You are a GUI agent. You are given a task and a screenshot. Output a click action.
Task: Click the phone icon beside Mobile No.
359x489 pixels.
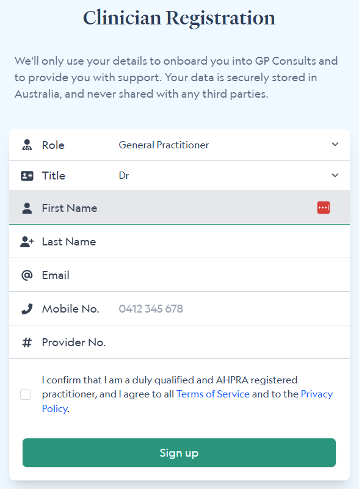(27, 309)
